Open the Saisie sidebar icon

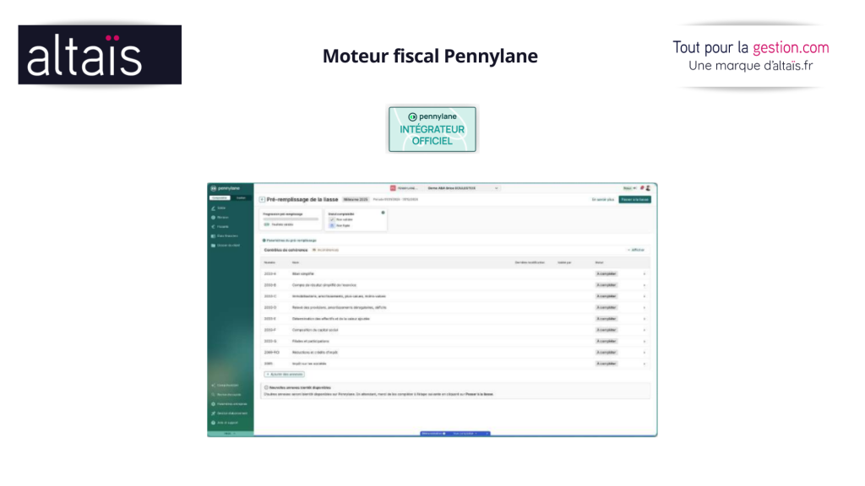coord(213,208)
